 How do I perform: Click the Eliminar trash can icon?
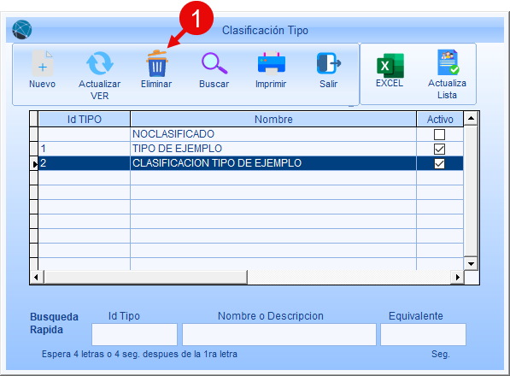(x=156, y=64)
